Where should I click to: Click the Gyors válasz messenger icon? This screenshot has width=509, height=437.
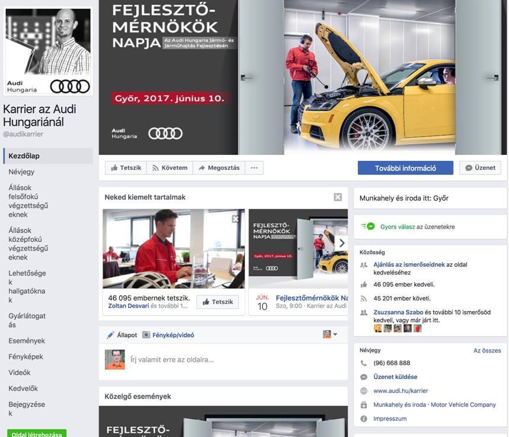pyautogui.click(x=368, y=226)
